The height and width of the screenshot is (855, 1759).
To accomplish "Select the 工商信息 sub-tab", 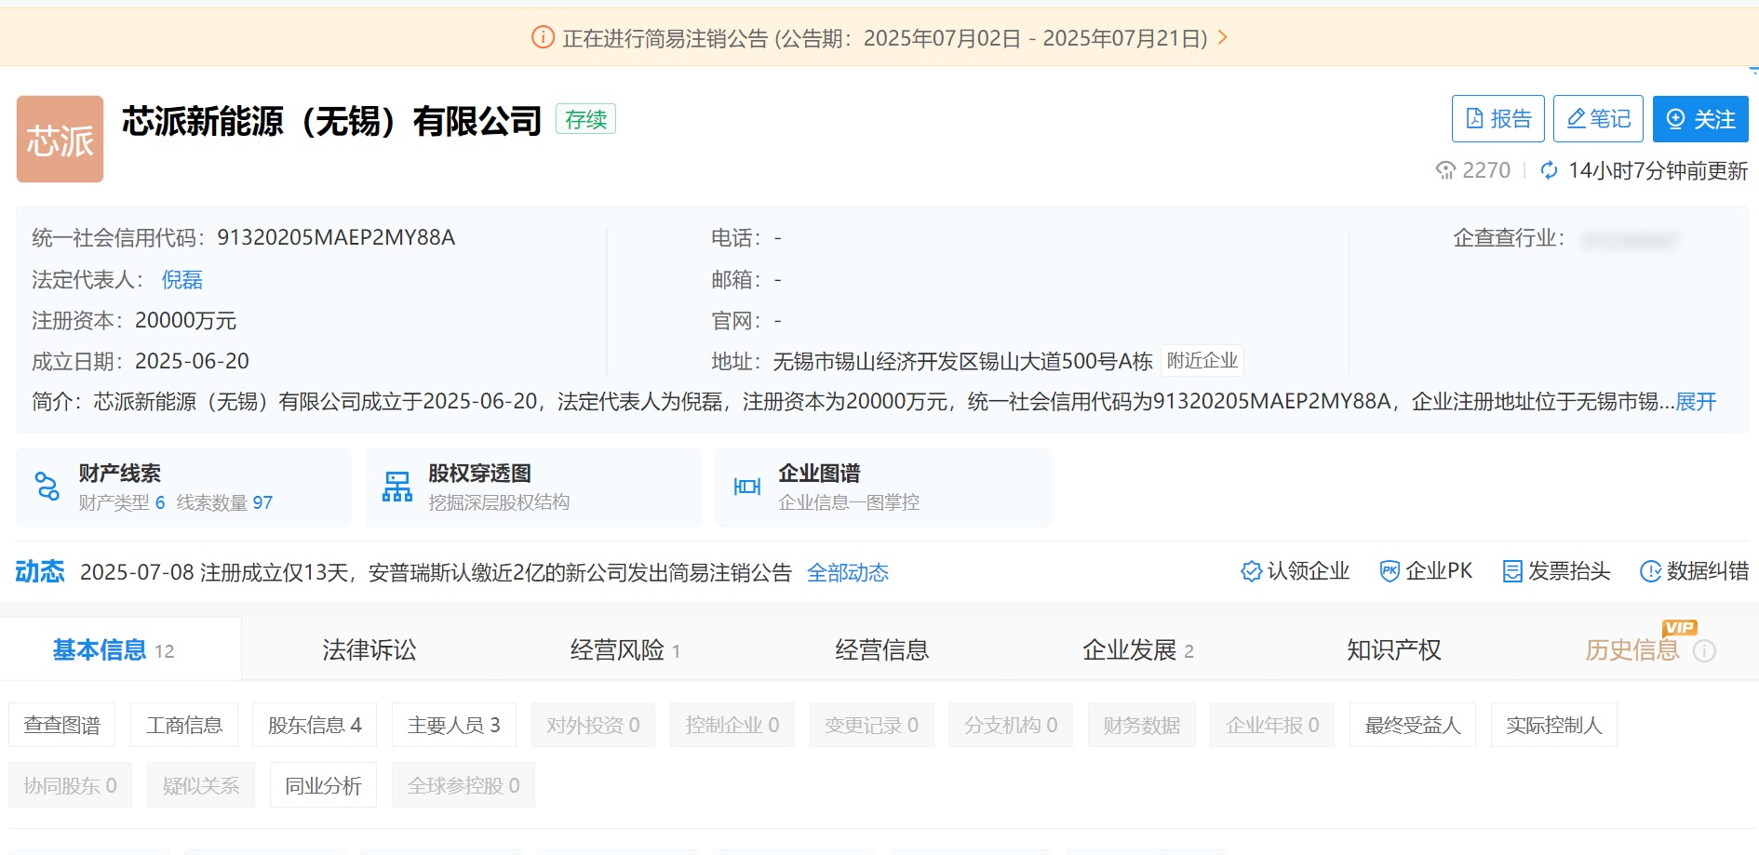I will click(x=184, y=725).
